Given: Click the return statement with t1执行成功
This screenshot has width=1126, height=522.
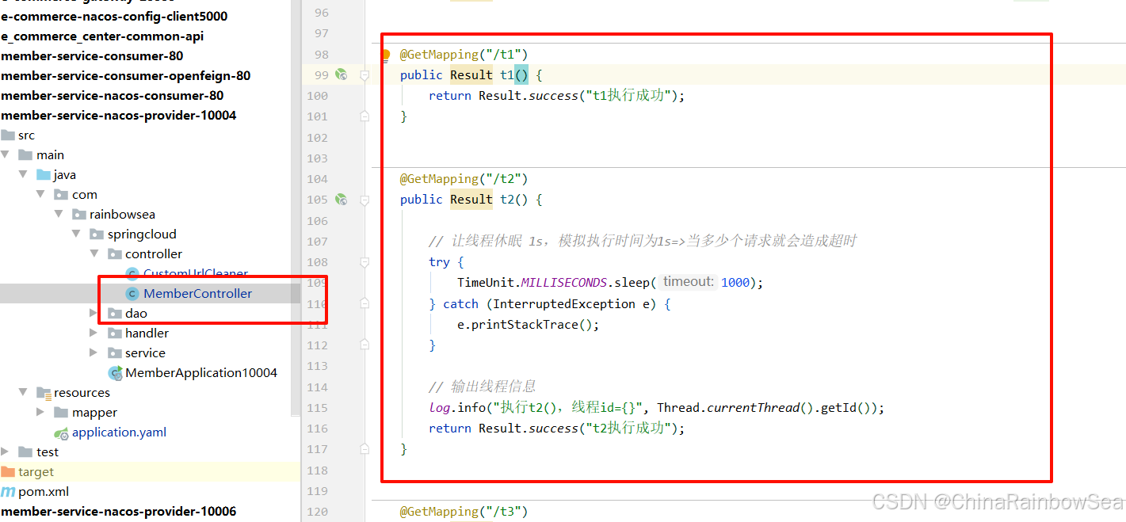Looking at the screenshot, I should pyautogui.click(x=556, y=96).
